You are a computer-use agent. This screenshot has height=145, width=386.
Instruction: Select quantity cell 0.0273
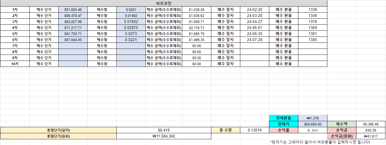131,34
